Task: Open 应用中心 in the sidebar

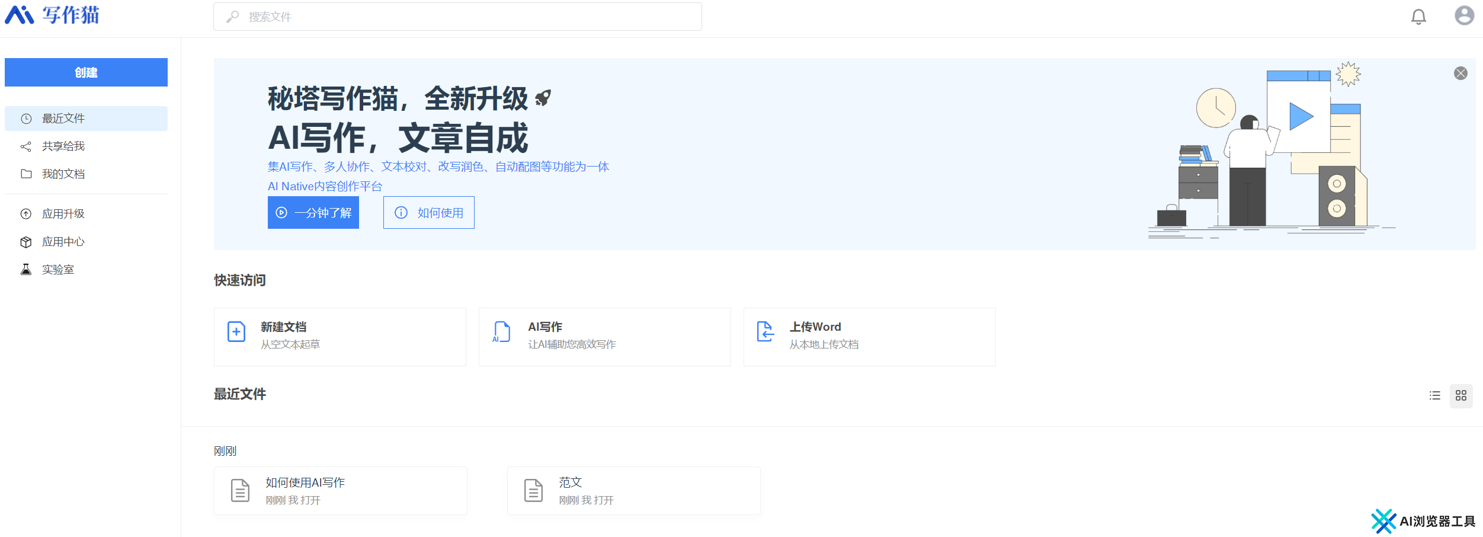Action: [86, 242]
